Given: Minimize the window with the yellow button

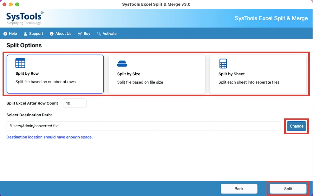Looking at the screenshot, I should (x=11, y=4).
